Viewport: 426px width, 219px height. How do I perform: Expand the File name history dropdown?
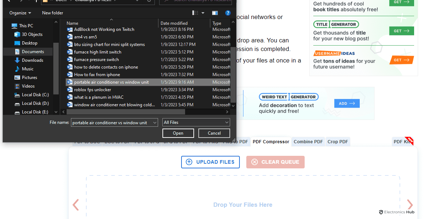(x=155, y=123)
